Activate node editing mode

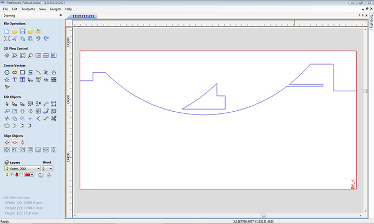click(15, 104)
